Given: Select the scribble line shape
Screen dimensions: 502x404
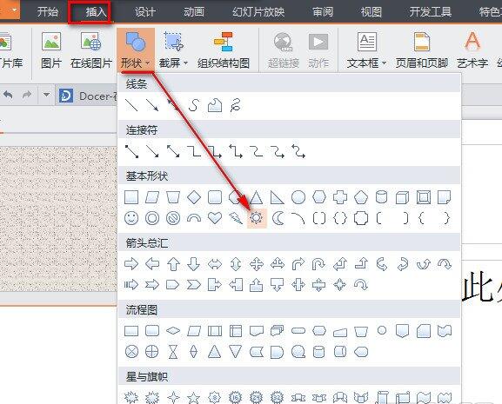Looking at the screenshot, I should point(235,105).
